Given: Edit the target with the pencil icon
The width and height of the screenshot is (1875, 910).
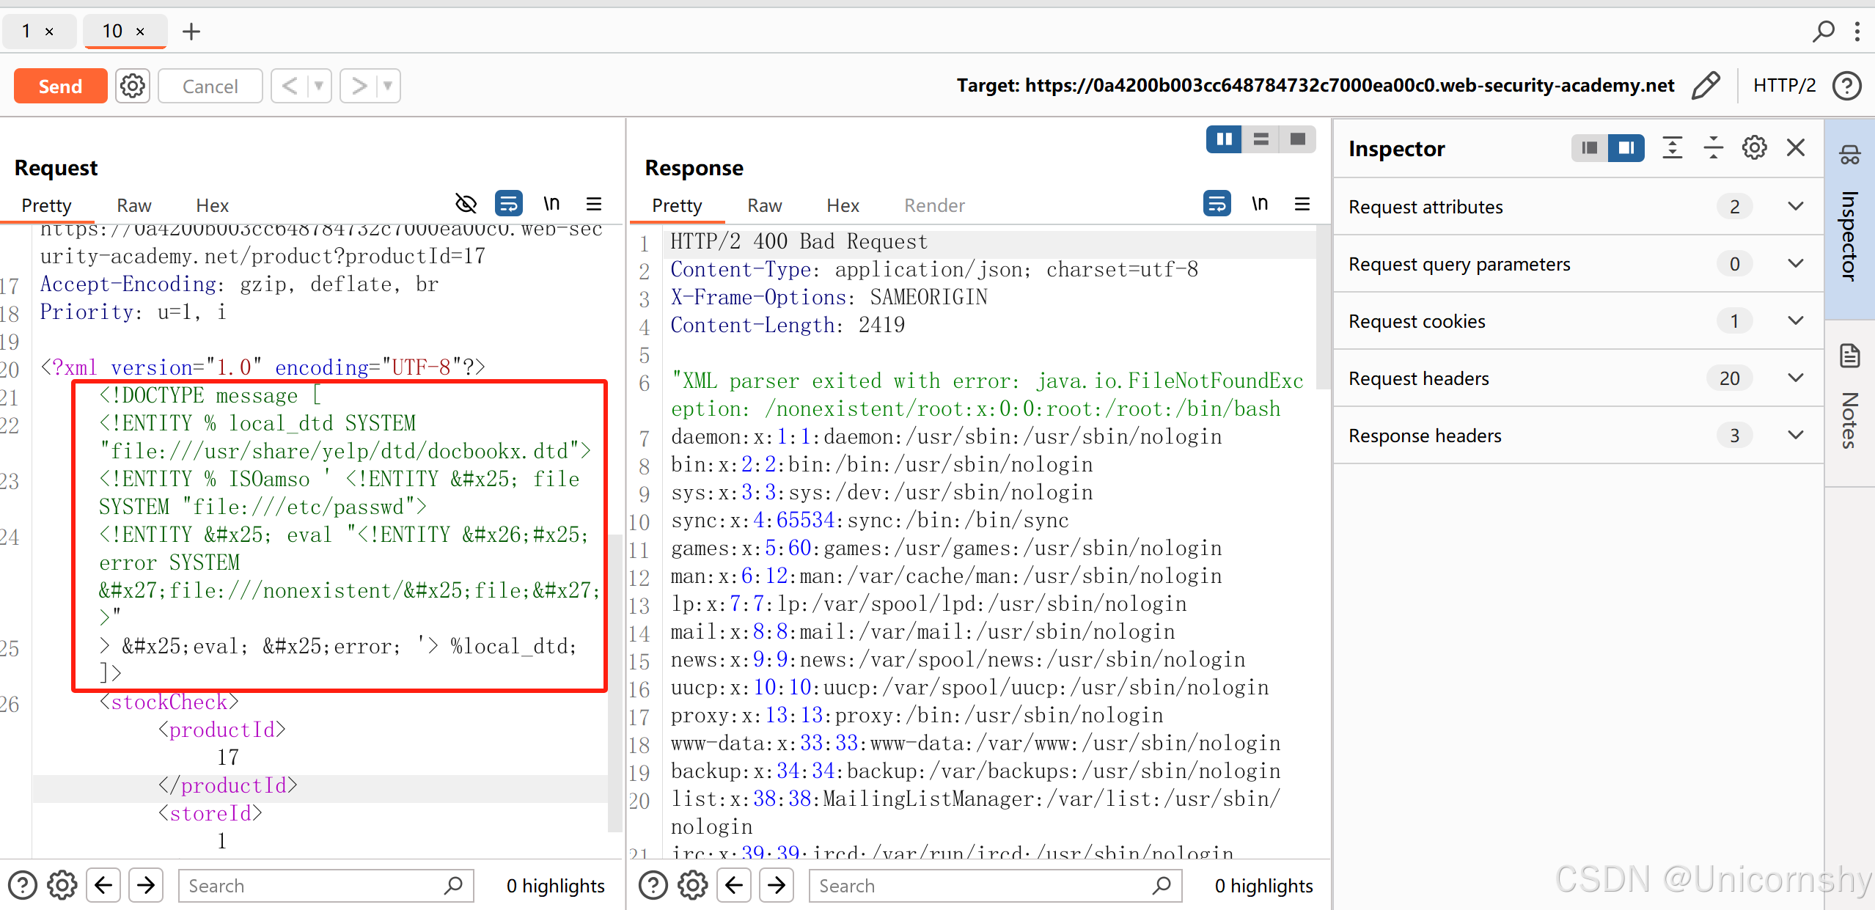Looking at the screenshot, I should (1706, 86).
